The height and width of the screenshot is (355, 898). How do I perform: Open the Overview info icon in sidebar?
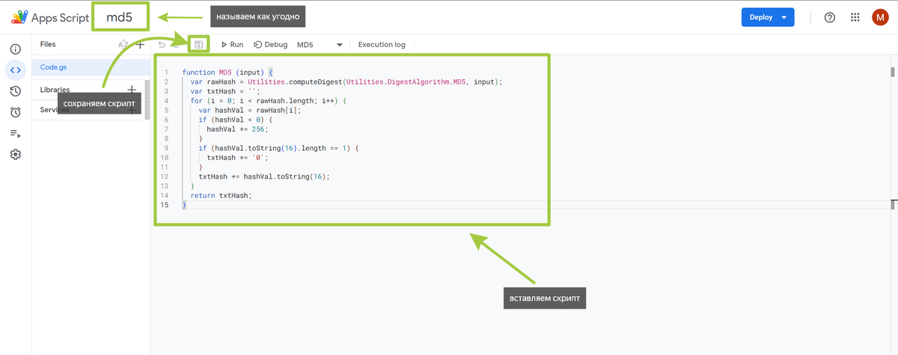(x=15, y=49)
